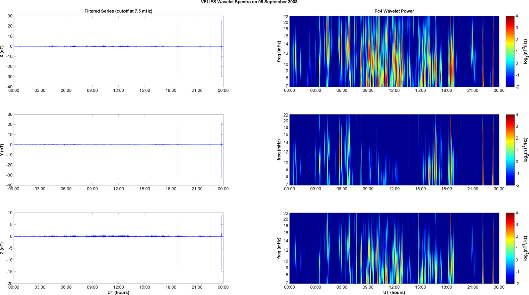Image resolution: width=529 pixels, height=295 pixels.
Task: Click the bottom wavelet spectrogram colorbar
Action: (510, 248)
